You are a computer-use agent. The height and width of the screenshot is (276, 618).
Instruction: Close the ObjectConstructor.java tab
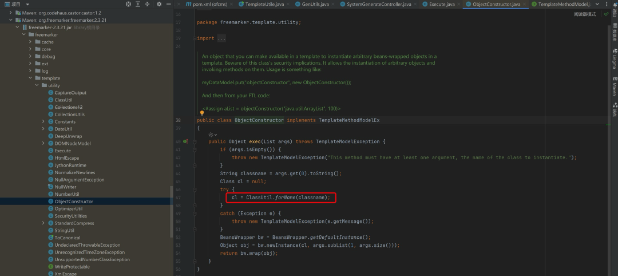tap(525, 4)
